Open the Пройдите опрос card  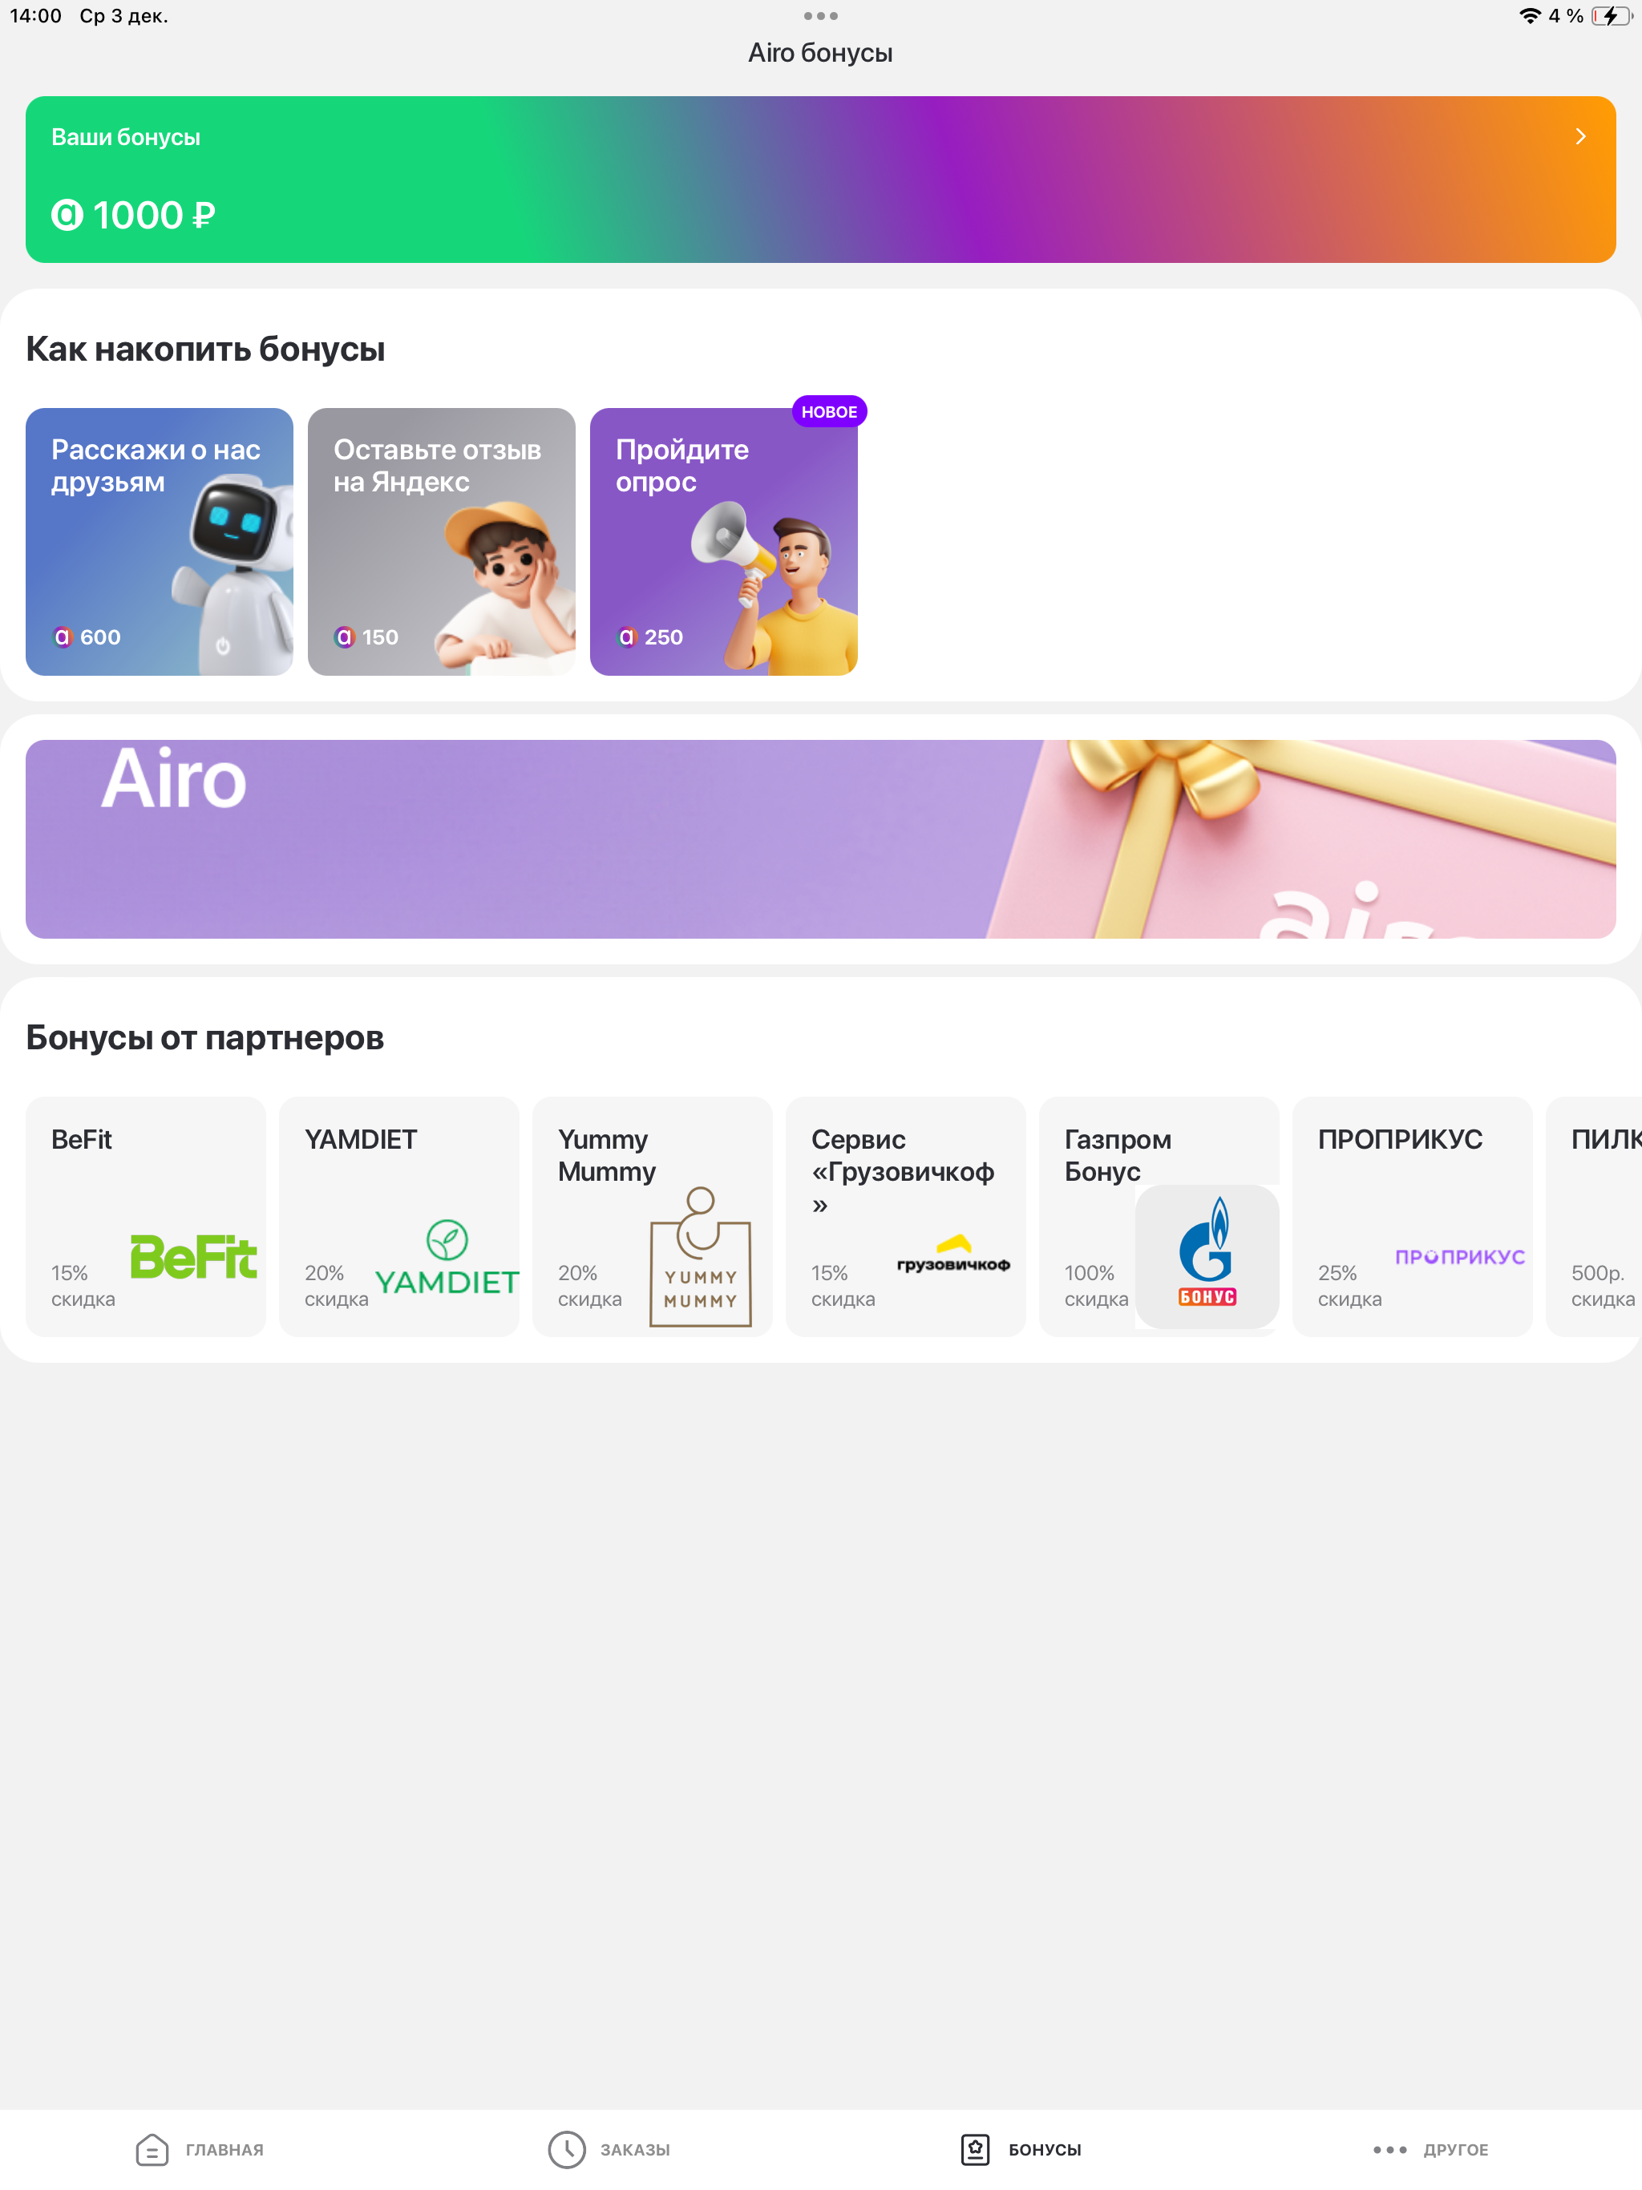pyautogui.click(x=724, y=542)
